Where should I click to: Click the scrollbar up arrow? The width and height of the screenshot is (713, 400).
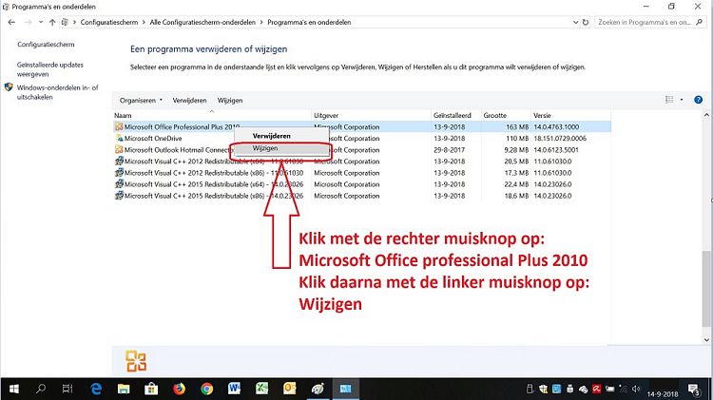pos(706,116)
